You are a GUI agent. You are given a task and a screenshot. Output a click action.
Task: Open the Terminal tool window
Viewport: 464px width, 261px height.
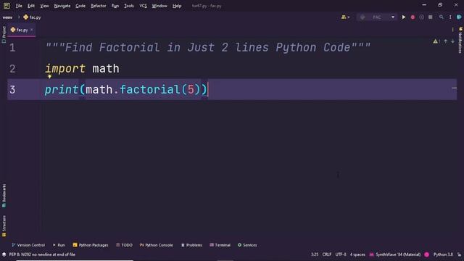(x=220, y=245)
